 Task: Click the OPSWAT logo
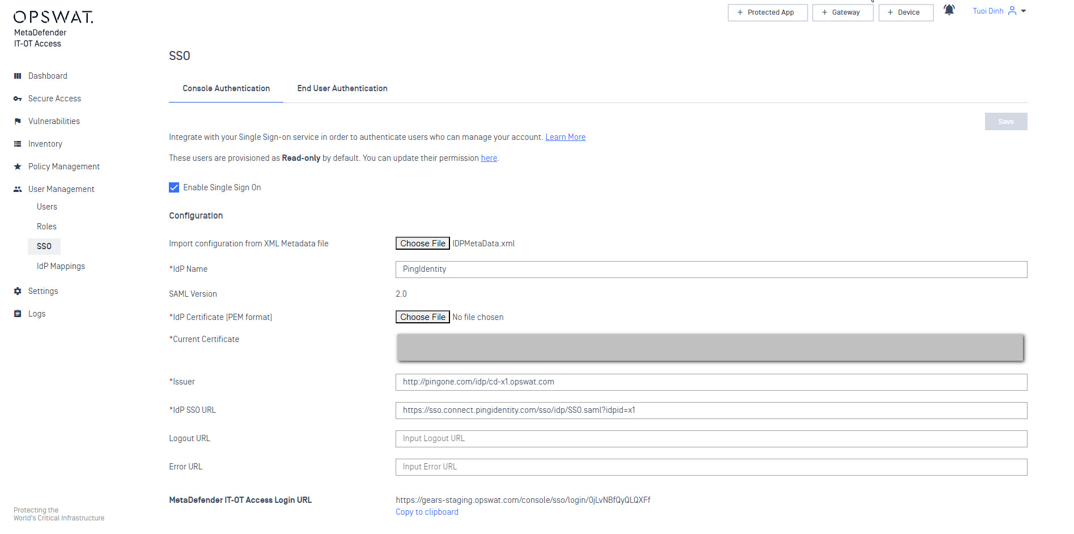53,17
